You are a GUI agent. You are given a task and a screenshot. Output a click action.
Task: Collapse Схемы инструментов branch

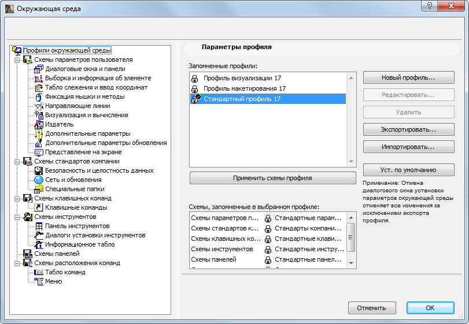point(17,217)
